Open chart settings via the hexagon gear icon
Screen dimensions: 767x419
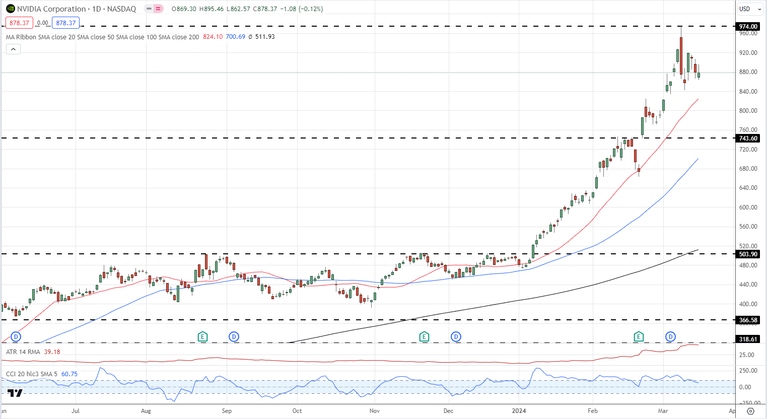click(750, 411)
